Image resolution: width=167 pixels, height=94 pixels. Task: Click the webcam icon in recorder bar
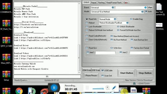(x=108, y=88)
